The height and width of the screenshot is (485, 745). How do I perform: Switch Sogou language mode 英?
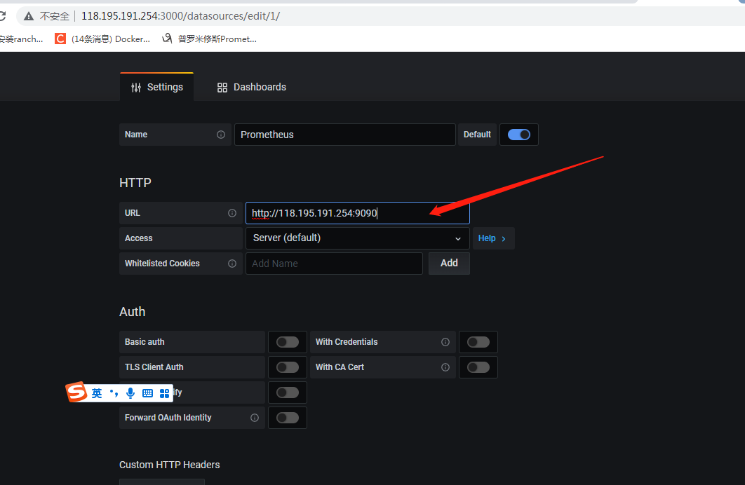point(97,393)
